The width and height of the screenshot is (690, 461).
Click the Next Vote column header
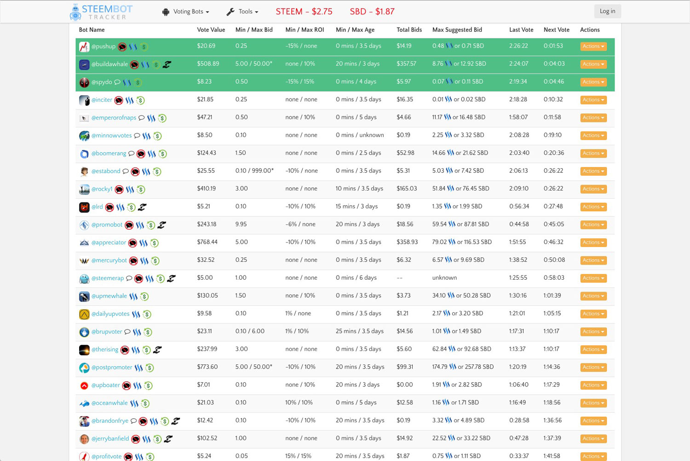(557, 30)
